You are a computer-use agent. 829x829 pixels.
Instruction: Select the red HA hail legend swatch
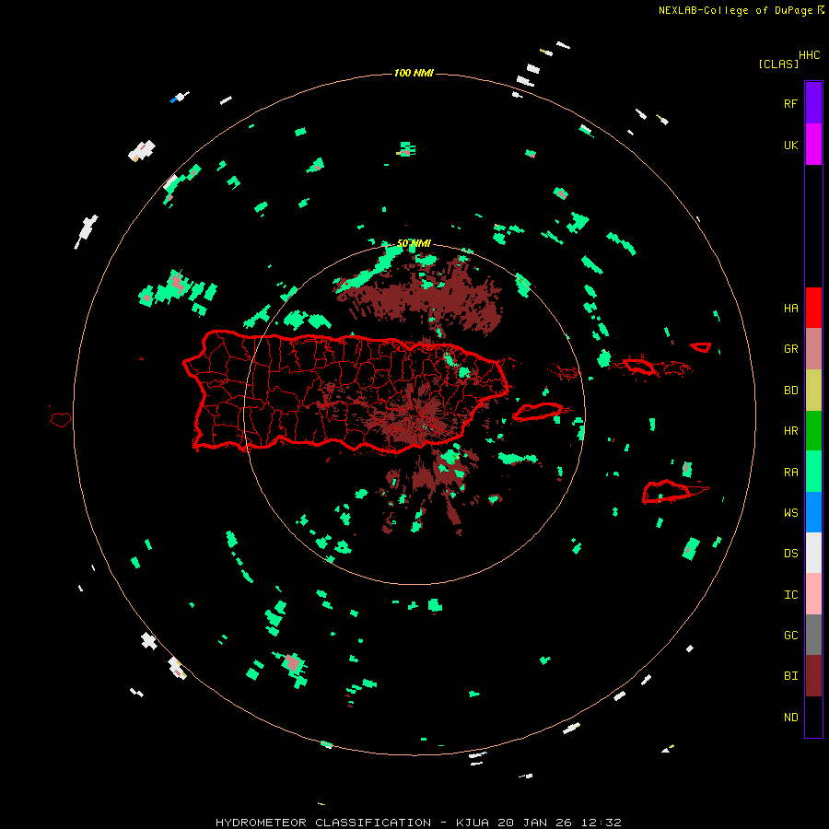813,308
